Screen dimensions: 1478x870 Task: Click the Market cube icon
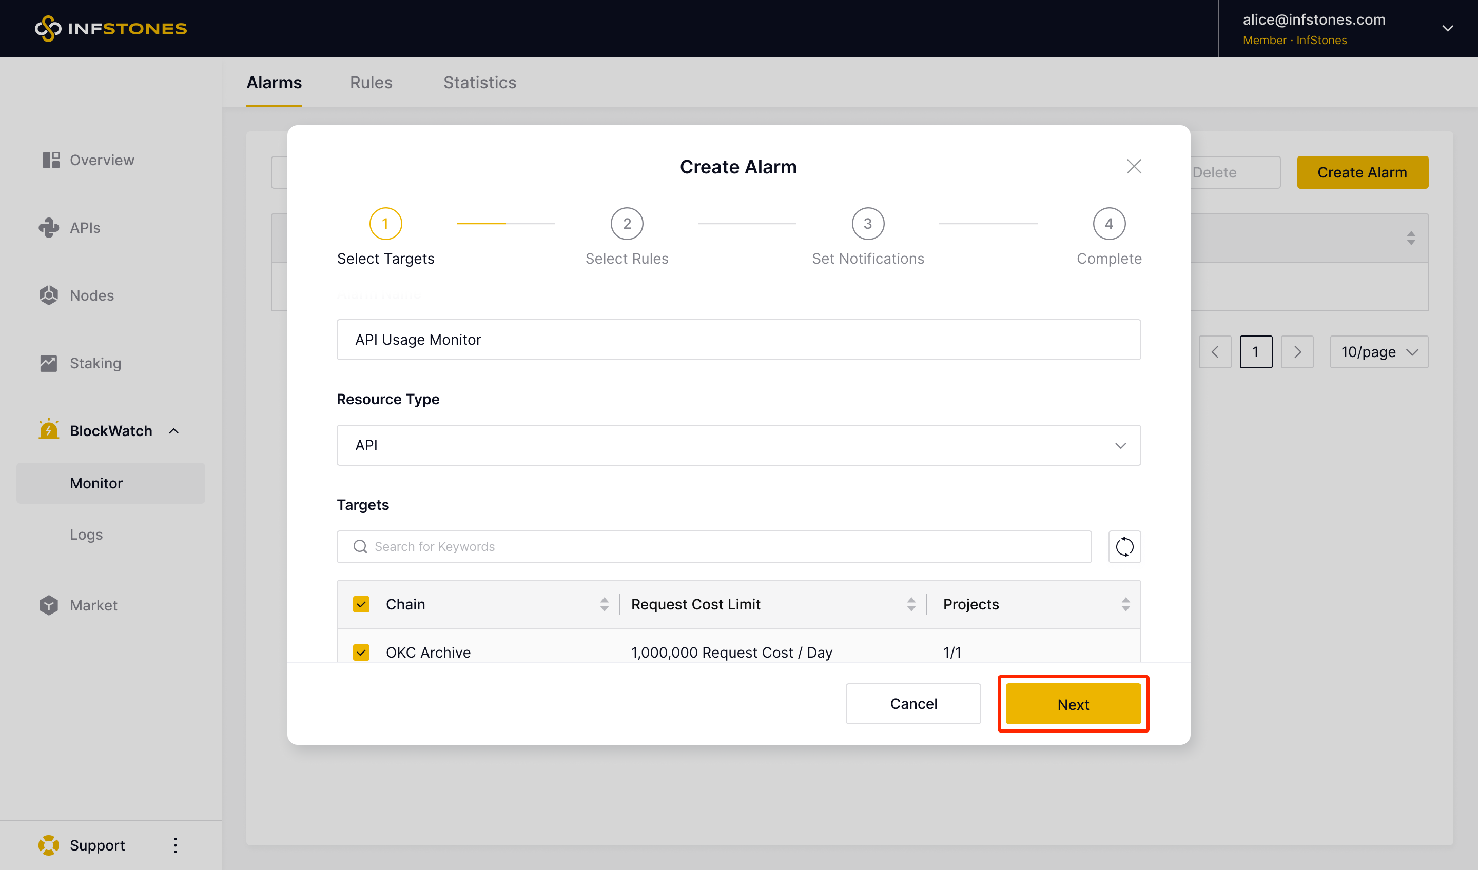[x=49, y=605]
